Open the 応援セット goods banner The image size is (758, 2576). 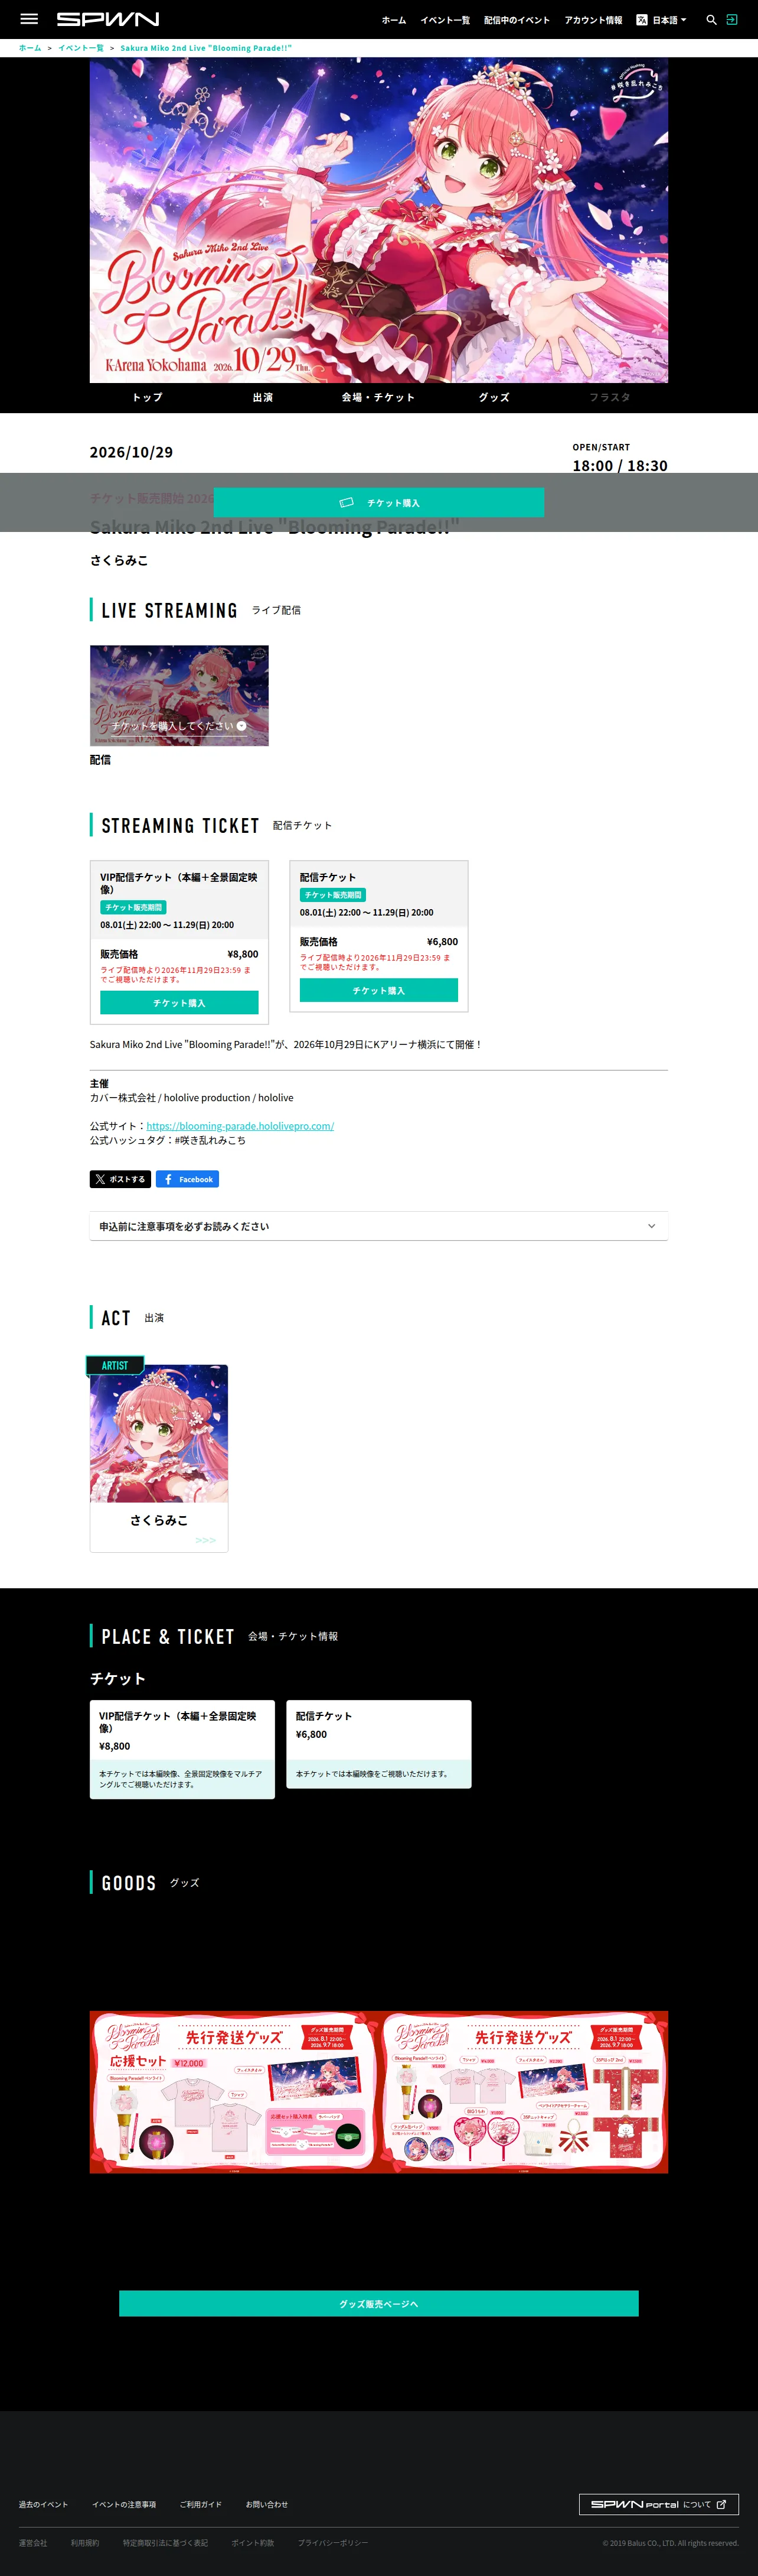click(234, 2091)
